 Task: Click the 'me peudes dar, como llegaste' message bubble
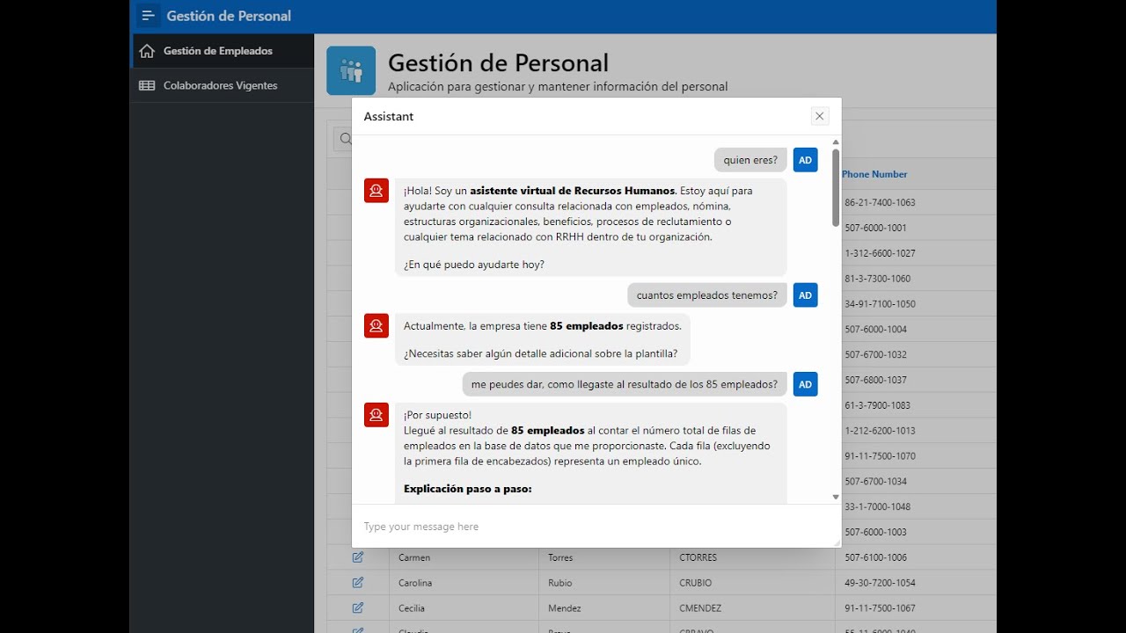click(625, 384)
